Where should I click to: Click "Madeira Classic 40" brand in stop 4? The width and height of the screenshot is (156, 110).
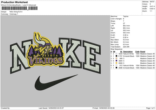tap(147, 61)
